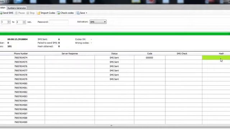Click SMS Sent status for 79857654578
Image resolution: width=230 pixels, height=129 pixels.
(114, 75)
